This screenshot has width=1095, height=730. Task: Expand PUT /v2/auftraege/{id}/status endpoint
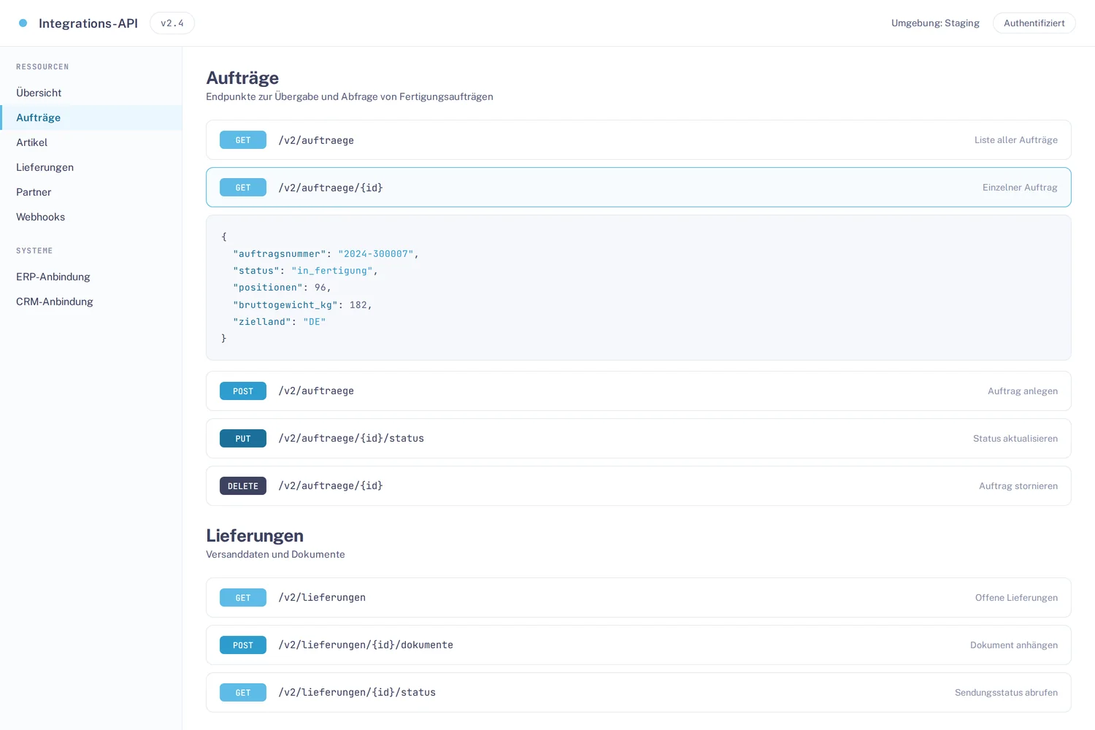pos(639,439)
